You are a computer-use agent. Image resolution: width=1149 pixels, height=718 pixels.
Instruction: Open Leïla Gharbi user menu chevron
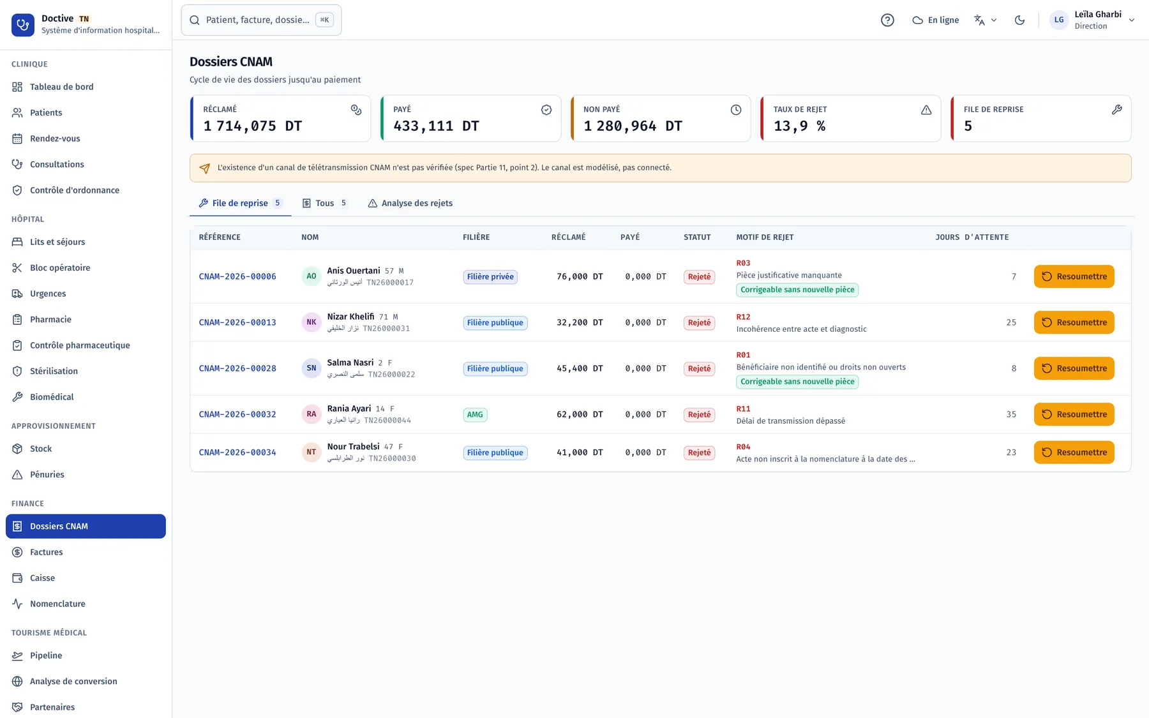pyautogui.click(x=1132, y=20)
